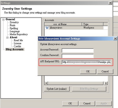118x108 pixels.
Task: Cancel the Edit Account Settings dialog
Action: (x=105, y=71)
